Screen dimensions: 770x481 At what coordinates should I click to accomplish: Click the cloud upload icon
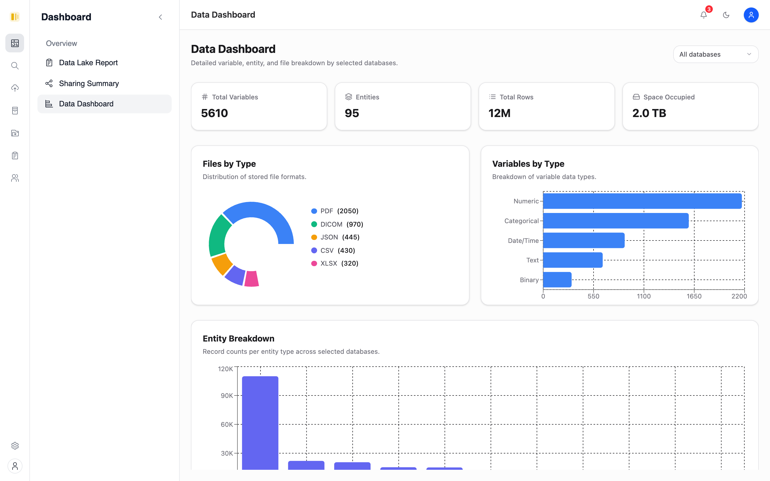15,88
